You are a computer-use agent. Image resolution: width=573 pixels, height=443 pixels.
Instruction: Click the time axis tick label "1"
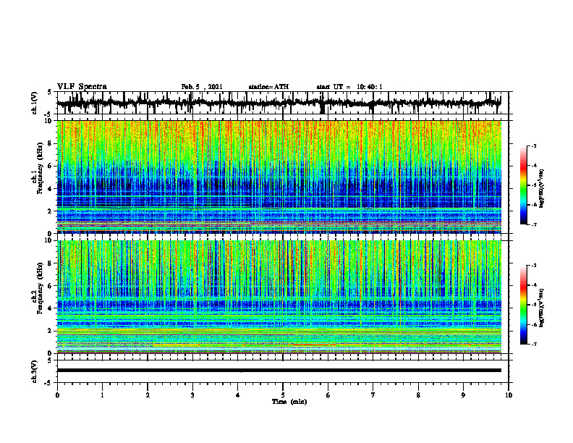(102, 395)
